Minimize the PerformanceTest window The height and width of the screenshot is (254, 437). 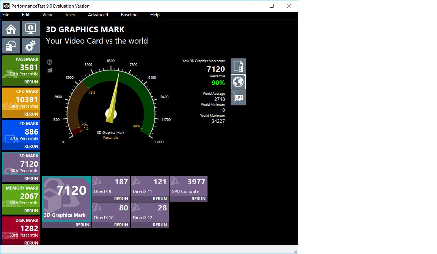[255, 6]
